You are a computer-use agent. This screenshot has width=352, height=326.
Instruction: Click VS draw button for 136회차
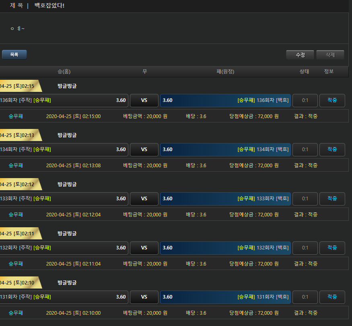[x=144, y=100]
